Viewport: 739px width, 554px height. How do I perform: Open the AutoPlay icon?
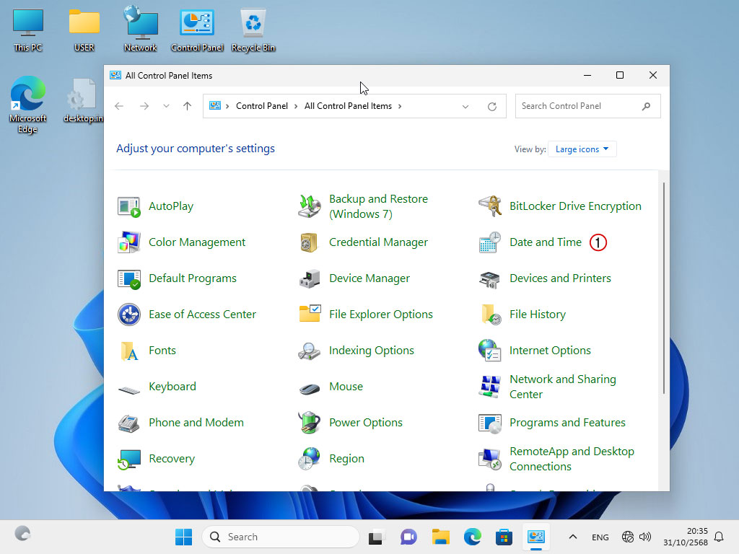[x=128, y=206]
